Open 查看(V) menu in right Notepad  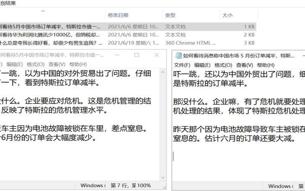244,65
